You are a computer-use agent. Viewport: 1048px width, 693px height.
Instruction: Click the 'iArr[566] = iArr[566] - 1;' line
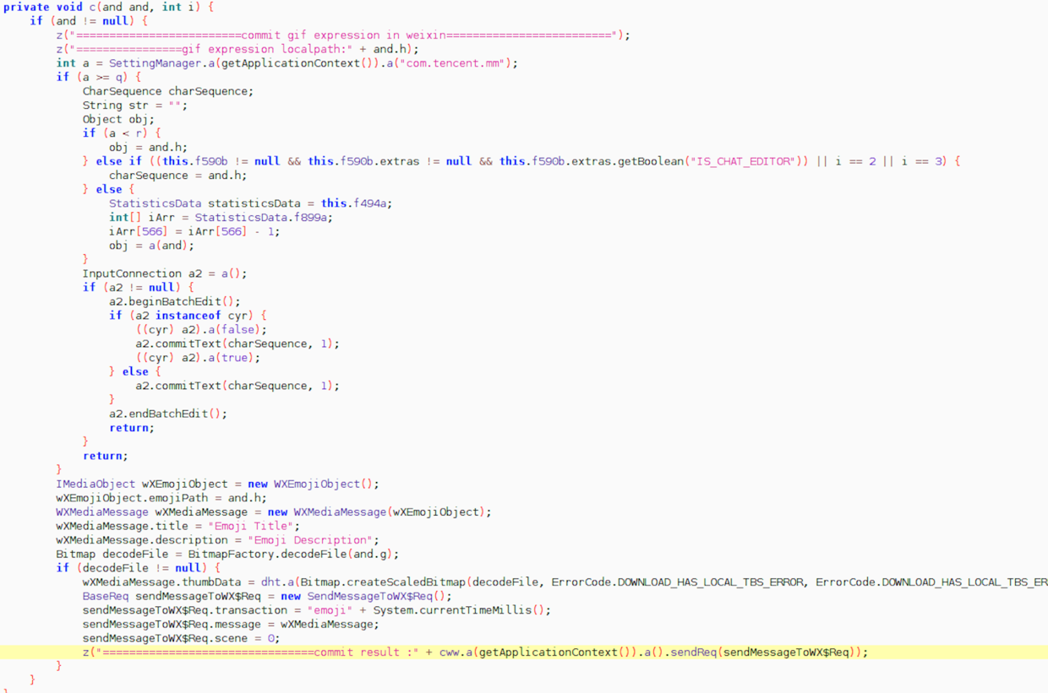(194, 231)
